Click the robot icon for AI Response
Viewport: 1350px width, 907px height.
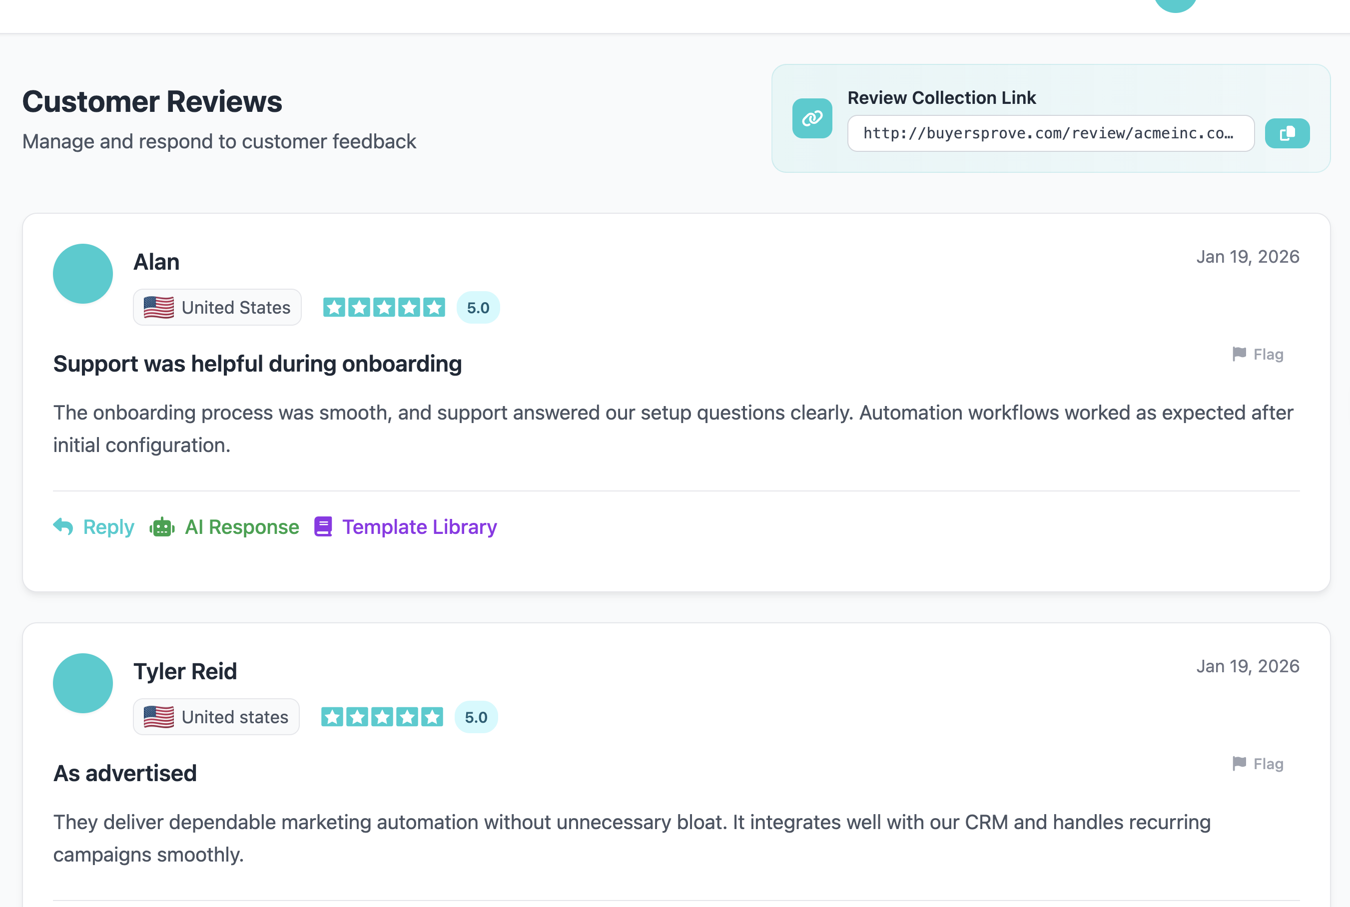click(x=162, y=527)
